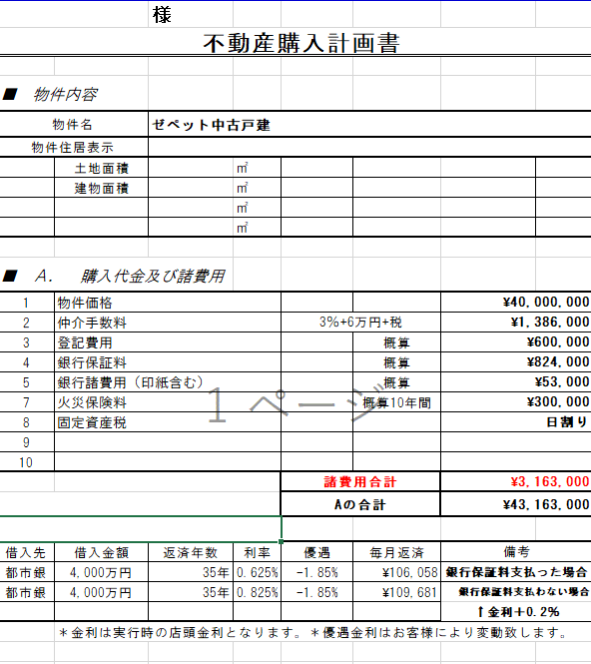Click the 借入金額 column header
Image resolution: width=591 pixels, height=664 pixels.
102,552
